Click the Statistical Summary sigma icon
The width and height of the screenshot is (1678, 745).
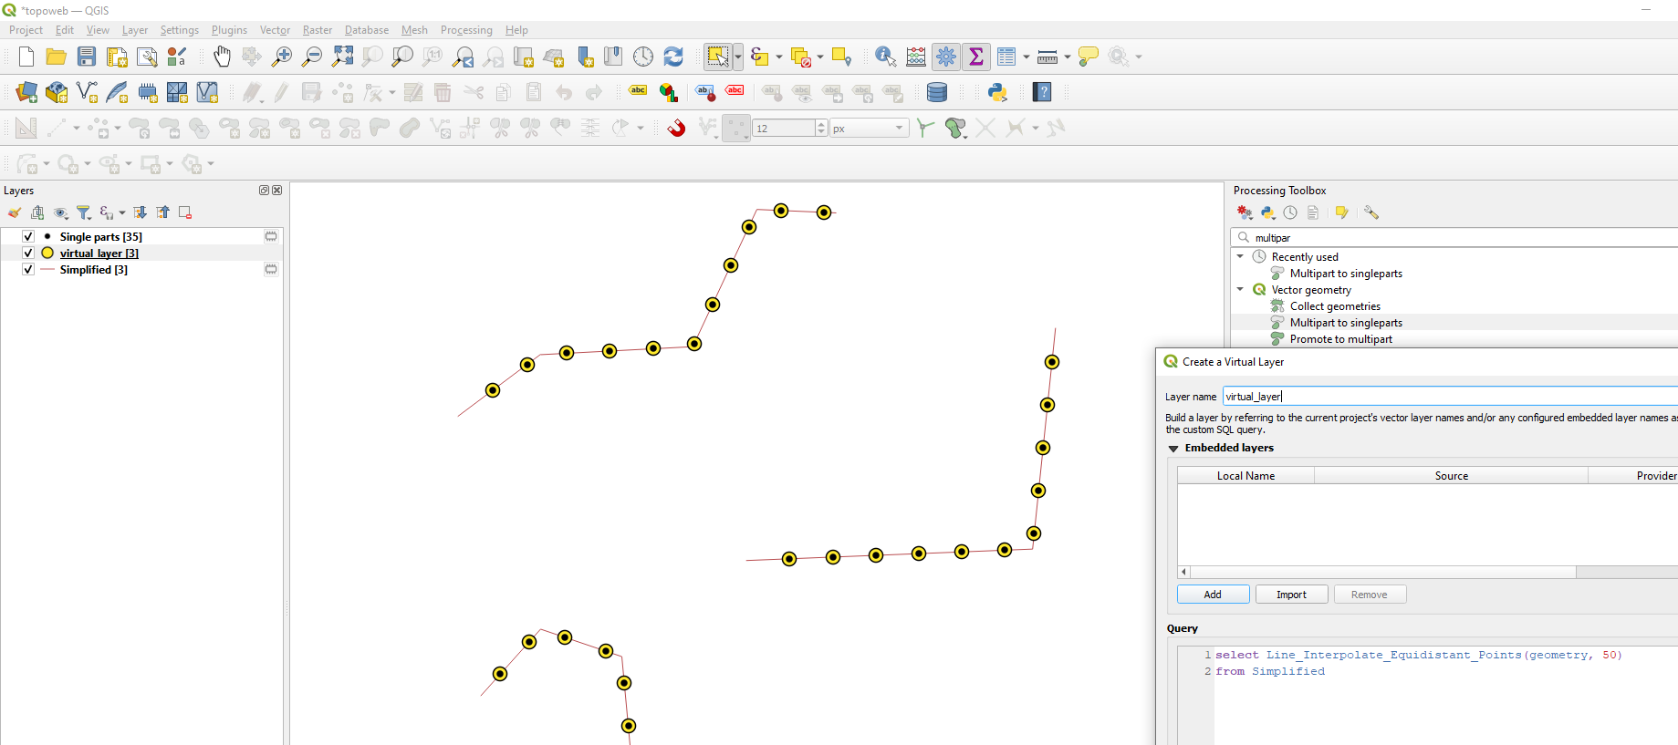click(x=976, y=57)
